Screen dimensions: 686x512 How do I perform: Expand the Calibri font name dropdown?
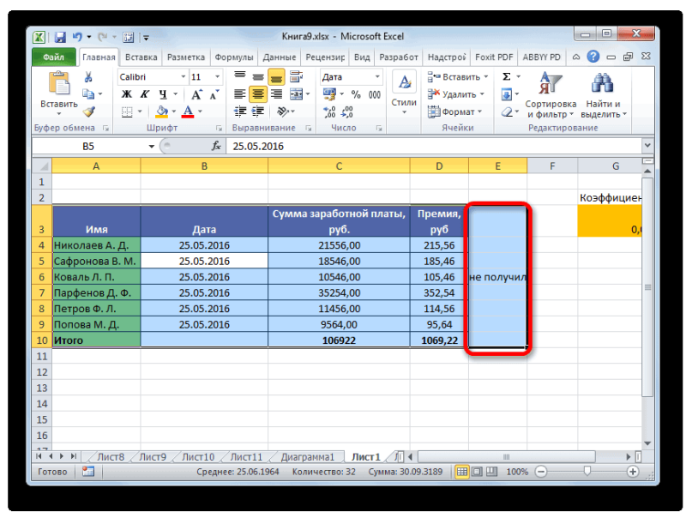pos(184,77)
